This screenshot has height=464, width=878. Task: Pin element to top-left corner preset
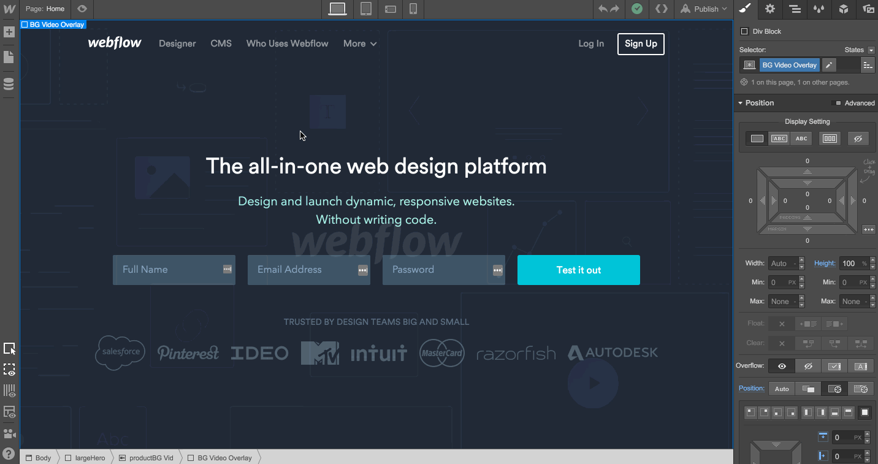click(x=750, y=413)
